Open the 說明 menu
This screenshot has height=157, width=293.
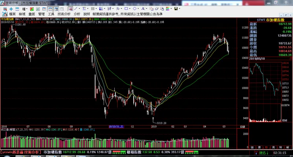tap(86, 14)
